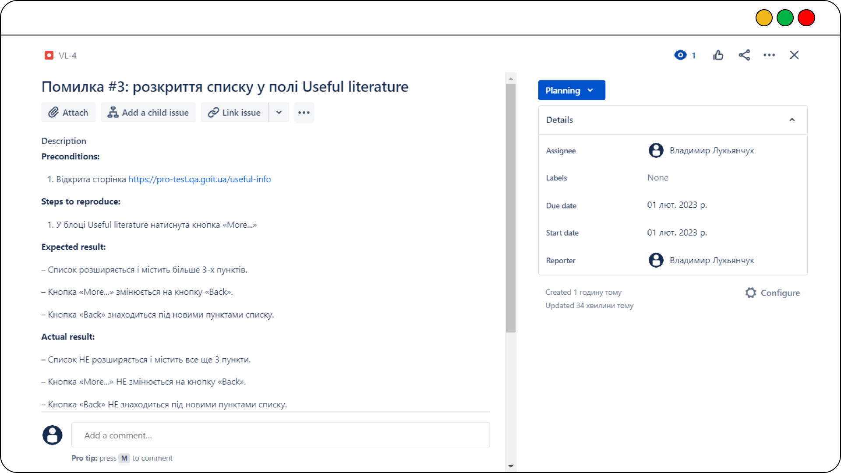Click the red bug issue type icon
Image resolution: width=841 pixels, height=473 pixels.
click(x=49, y=55)
